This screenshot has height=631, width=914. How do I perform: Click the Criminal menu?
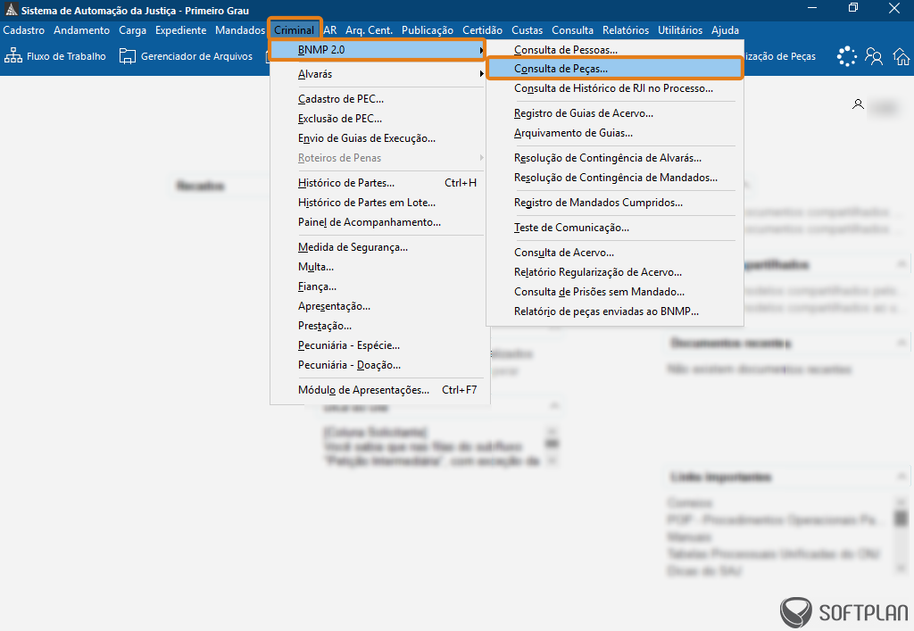pyautogui.click(x=295, y=30)
